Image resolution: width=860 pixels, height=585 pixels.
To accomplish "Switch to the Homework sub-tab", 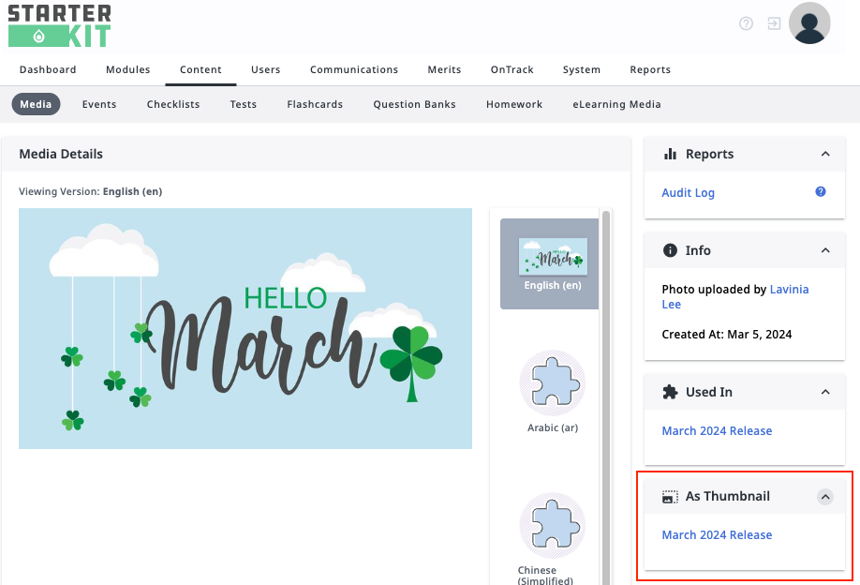I will 514,104.
